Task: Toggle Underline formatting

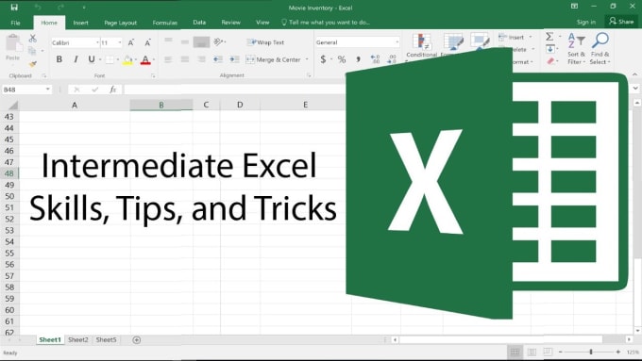Action: coord(92,59)
